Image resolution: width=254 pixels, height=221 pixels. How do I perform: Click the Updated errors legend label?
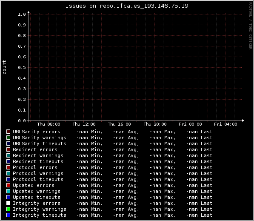click(34, 185)
